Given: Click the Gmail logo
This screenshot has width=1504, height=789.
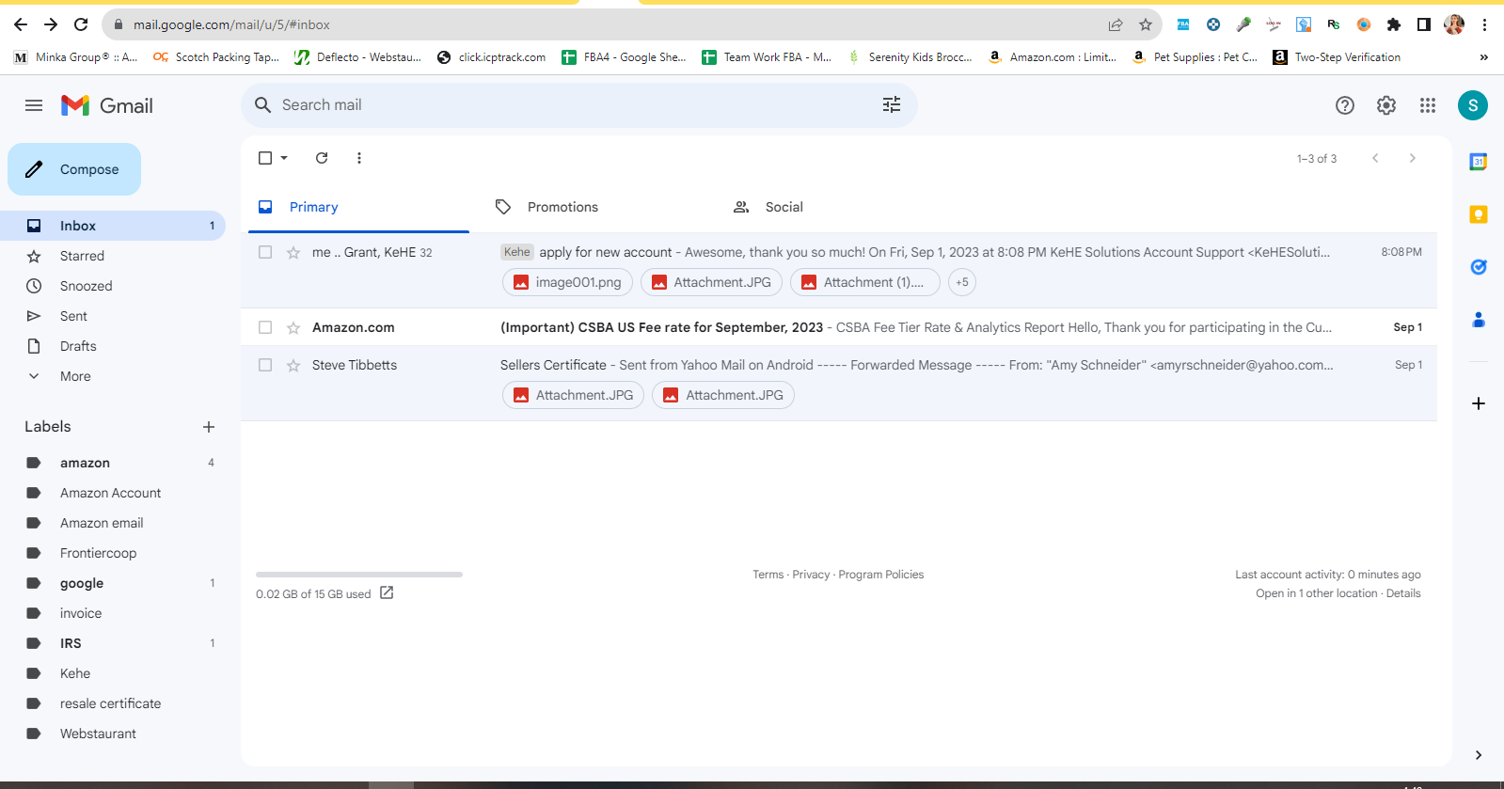Looking at the screenshot, I should (107, 105).
